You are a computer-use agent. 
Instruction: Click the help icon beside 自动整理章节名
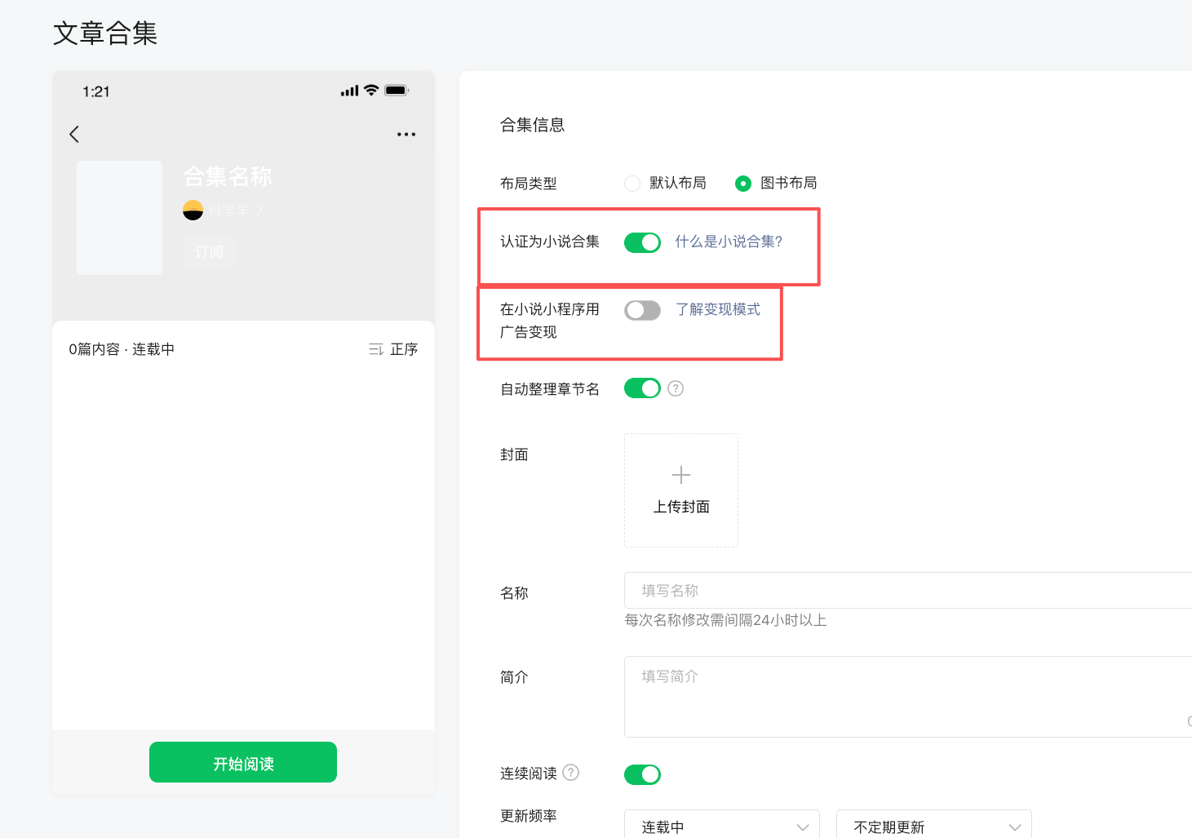676,388
